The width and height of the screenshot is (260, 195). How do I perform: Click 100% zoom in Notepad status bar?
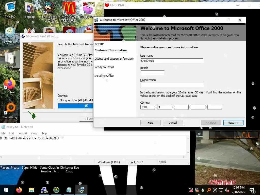click(162, 162)
